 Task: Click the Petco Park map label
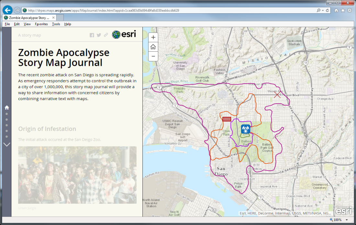coord(238,185)
